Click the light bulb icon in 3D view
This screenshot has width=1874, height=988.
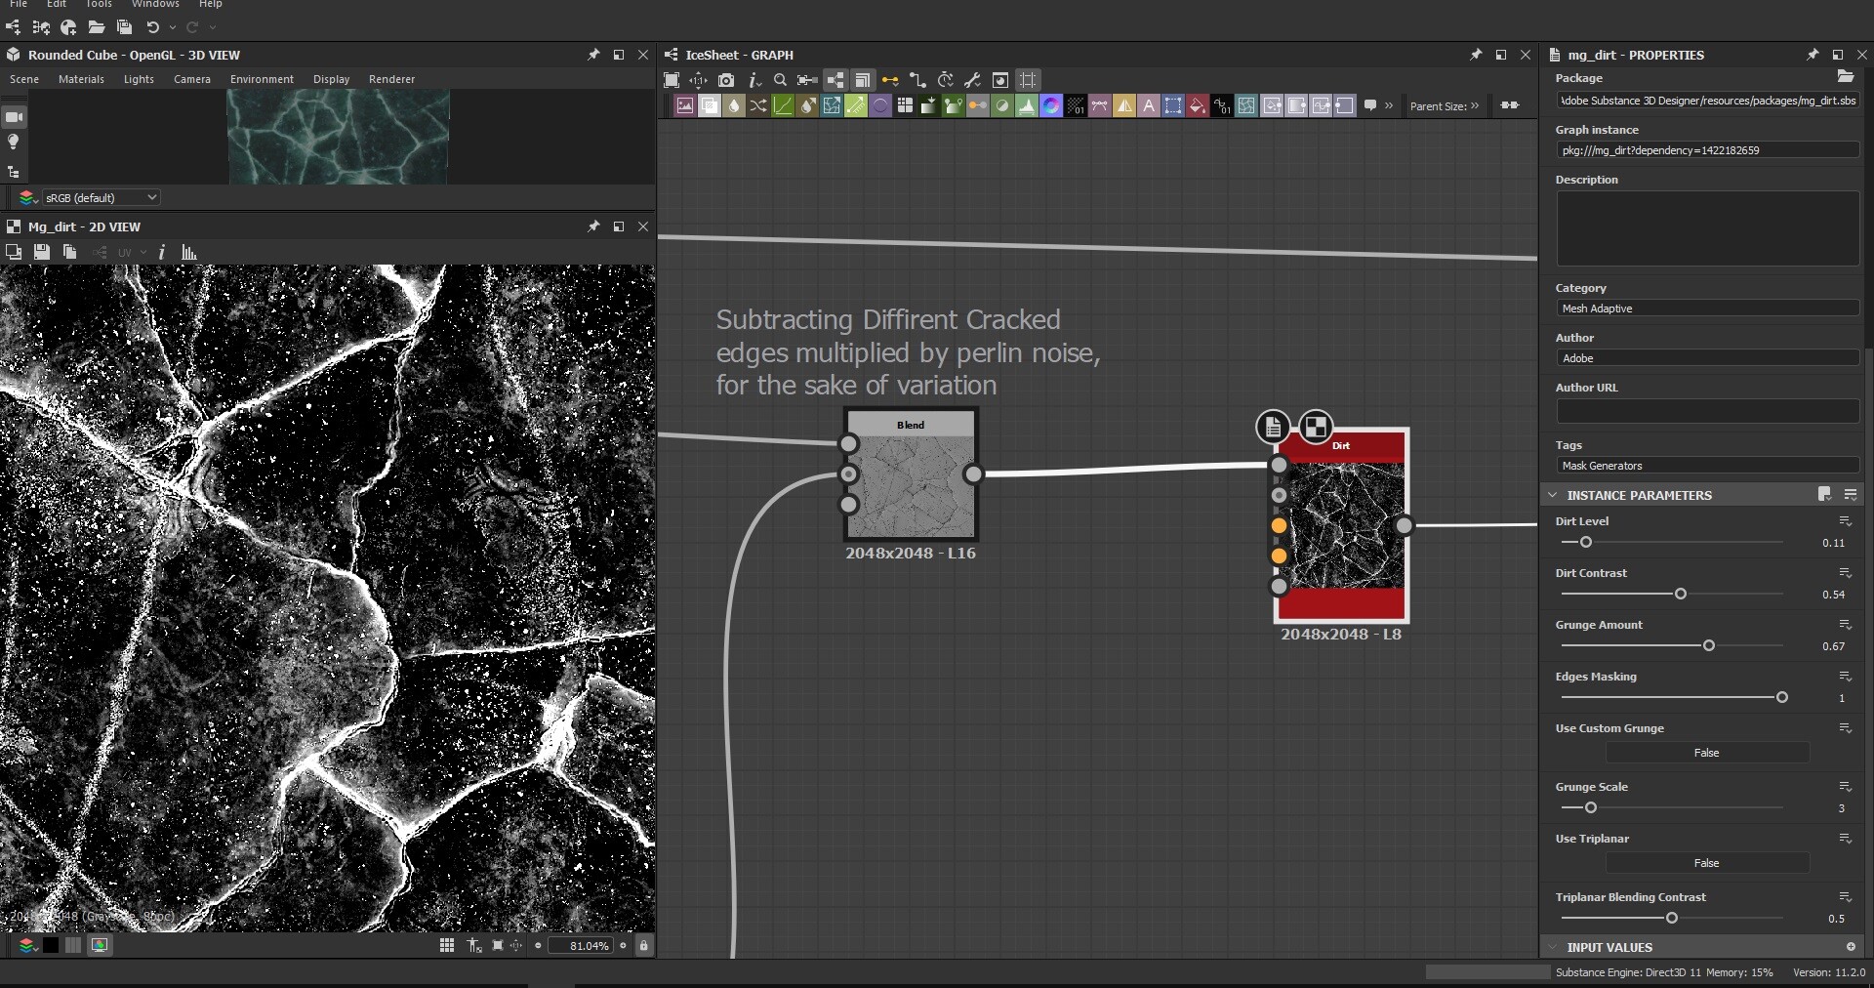click(14, 143)
